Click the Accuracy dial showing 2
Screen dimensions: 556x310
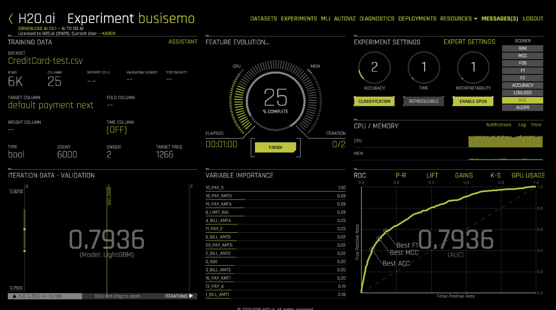click(x=374, y=67)
